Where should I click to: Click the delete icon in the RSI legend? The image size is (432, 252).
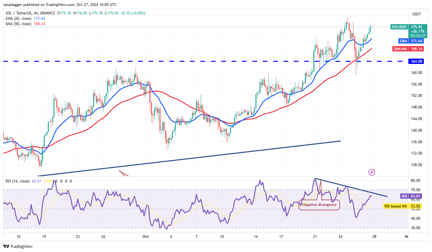pyautogui.click(x=66, y=181)
